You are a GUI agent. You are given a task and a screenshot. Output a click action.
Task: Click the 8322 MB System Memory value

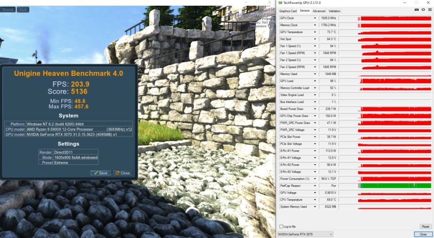(328, 207)
